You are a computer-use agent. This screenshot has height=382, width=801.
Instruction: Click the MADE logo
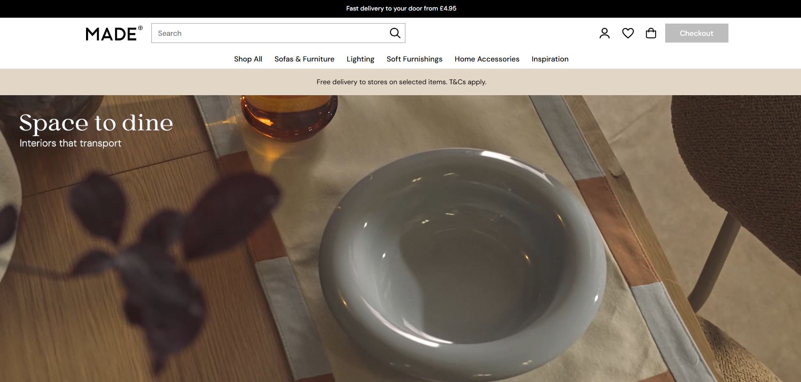[111, 34]
